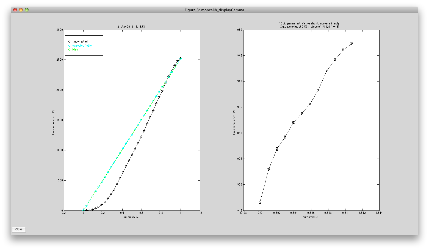The height and width of the screenshot is (250, 429).
Task: Click the right plot luminance y-axis label
Action: [x=234, y=123]
